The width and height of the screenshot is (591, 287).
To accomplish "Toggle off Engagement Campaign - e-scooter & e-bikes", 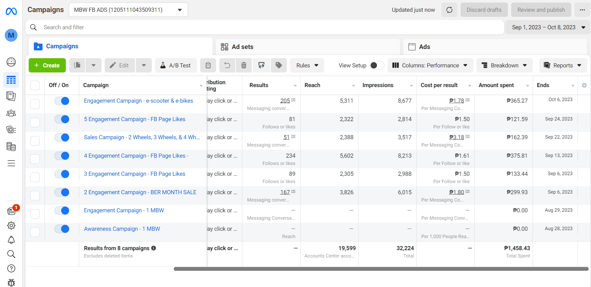I will [x=62, y=101].
